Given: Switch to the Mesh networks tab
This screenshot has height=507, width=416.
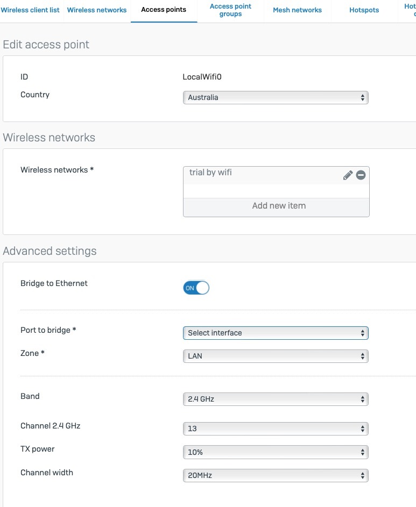Looking at the screenshot, I should point(297,10).
